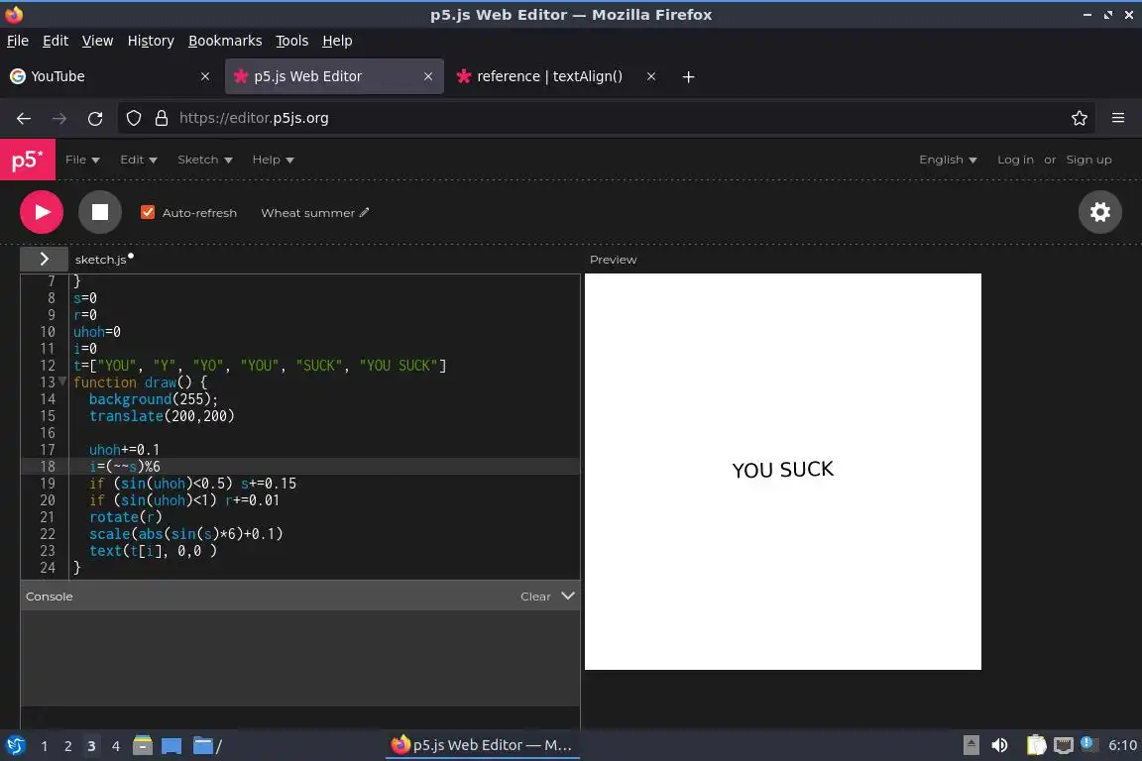Switch to the YouTube tab
Screen dimensions: 1142x761
(109, 76)
